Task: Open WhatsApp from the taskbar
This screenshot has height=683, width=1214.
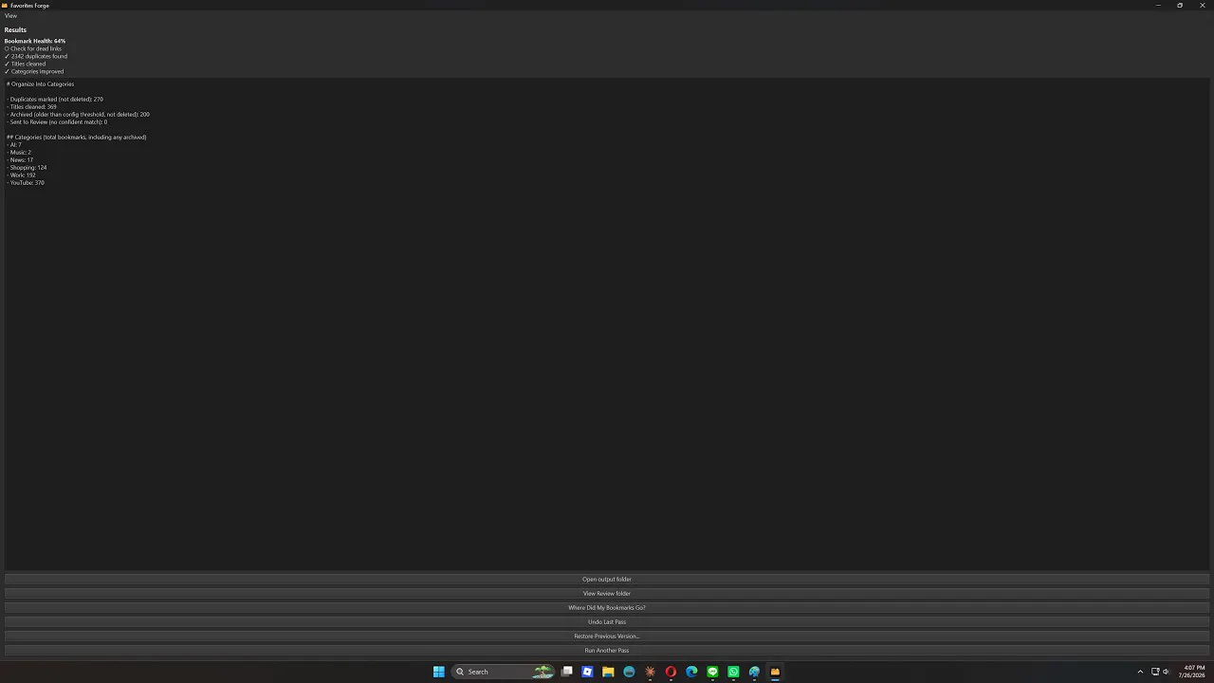Action: pos(733,672)
